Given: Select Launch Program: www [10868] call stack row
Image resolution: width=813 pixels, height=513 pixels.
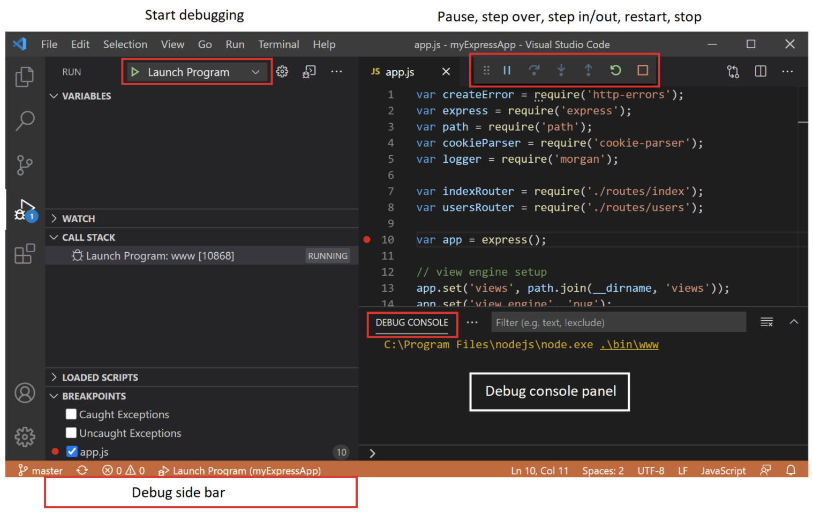Looking at the screenshot, I should (202, 255).
